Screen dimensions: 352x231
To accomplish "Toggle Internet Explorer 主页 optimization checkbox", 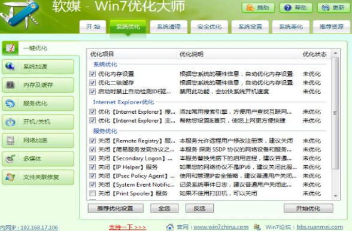I will (x=92, y=120).
